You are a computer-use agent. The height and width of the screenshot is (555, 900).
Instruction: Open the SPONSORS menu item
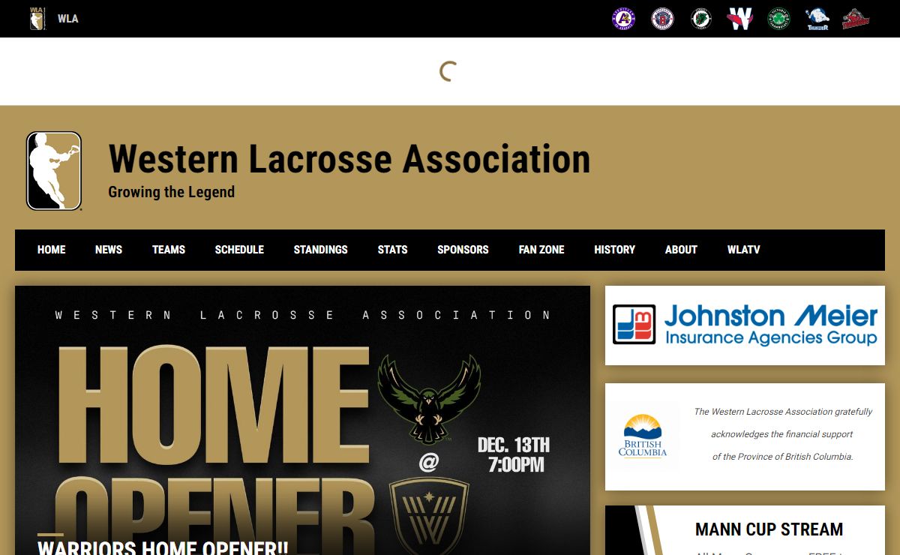tap(463, 250)
